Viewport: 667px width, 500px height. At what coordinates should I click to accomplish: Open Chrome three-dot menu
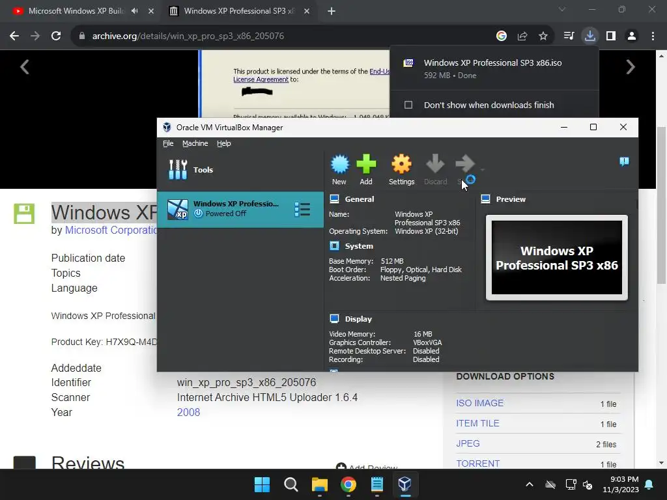653,36
